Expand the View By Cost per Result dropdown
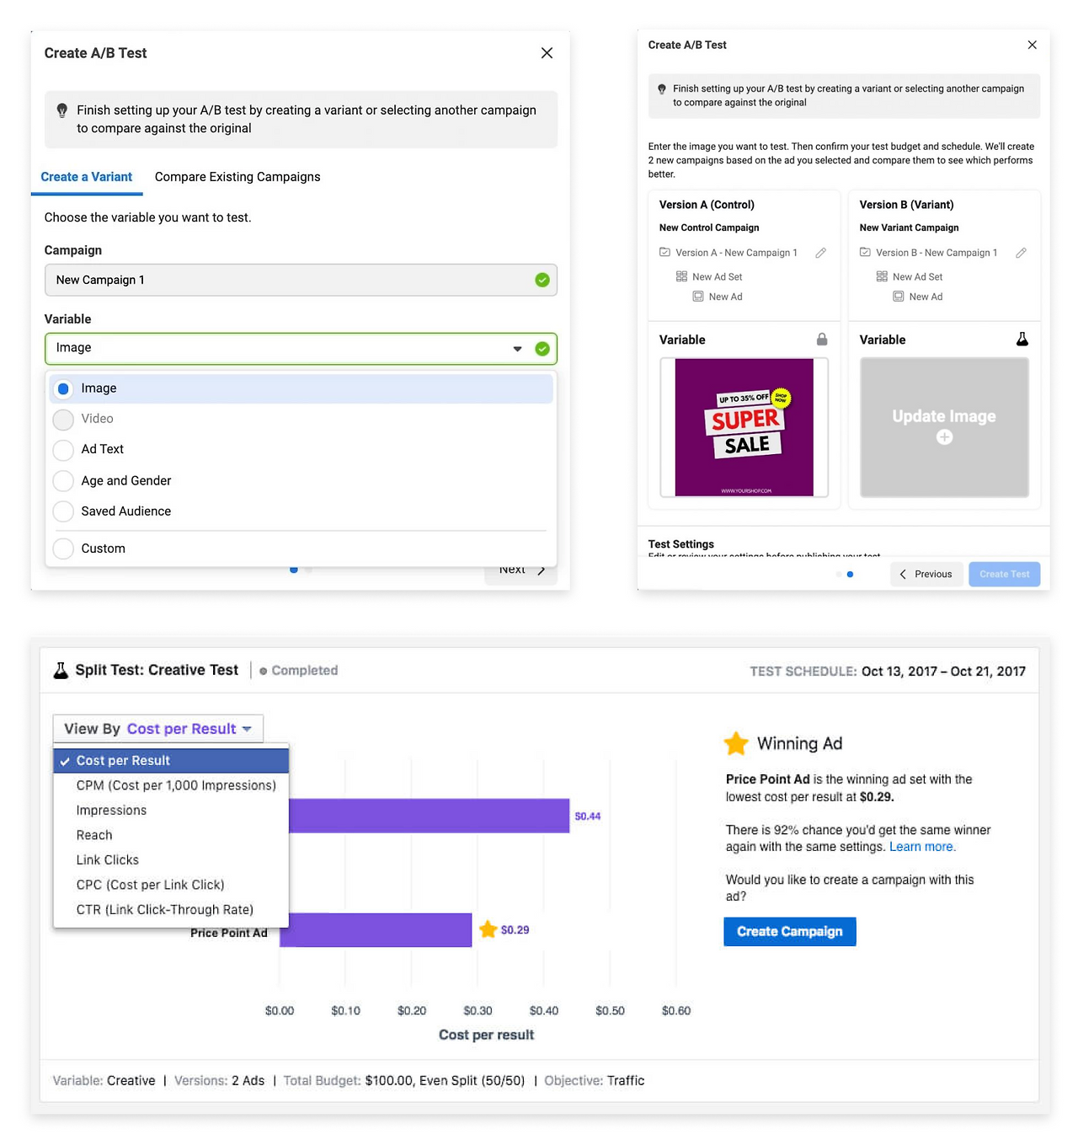1078x1145 pixels. (x=158, y=729)
